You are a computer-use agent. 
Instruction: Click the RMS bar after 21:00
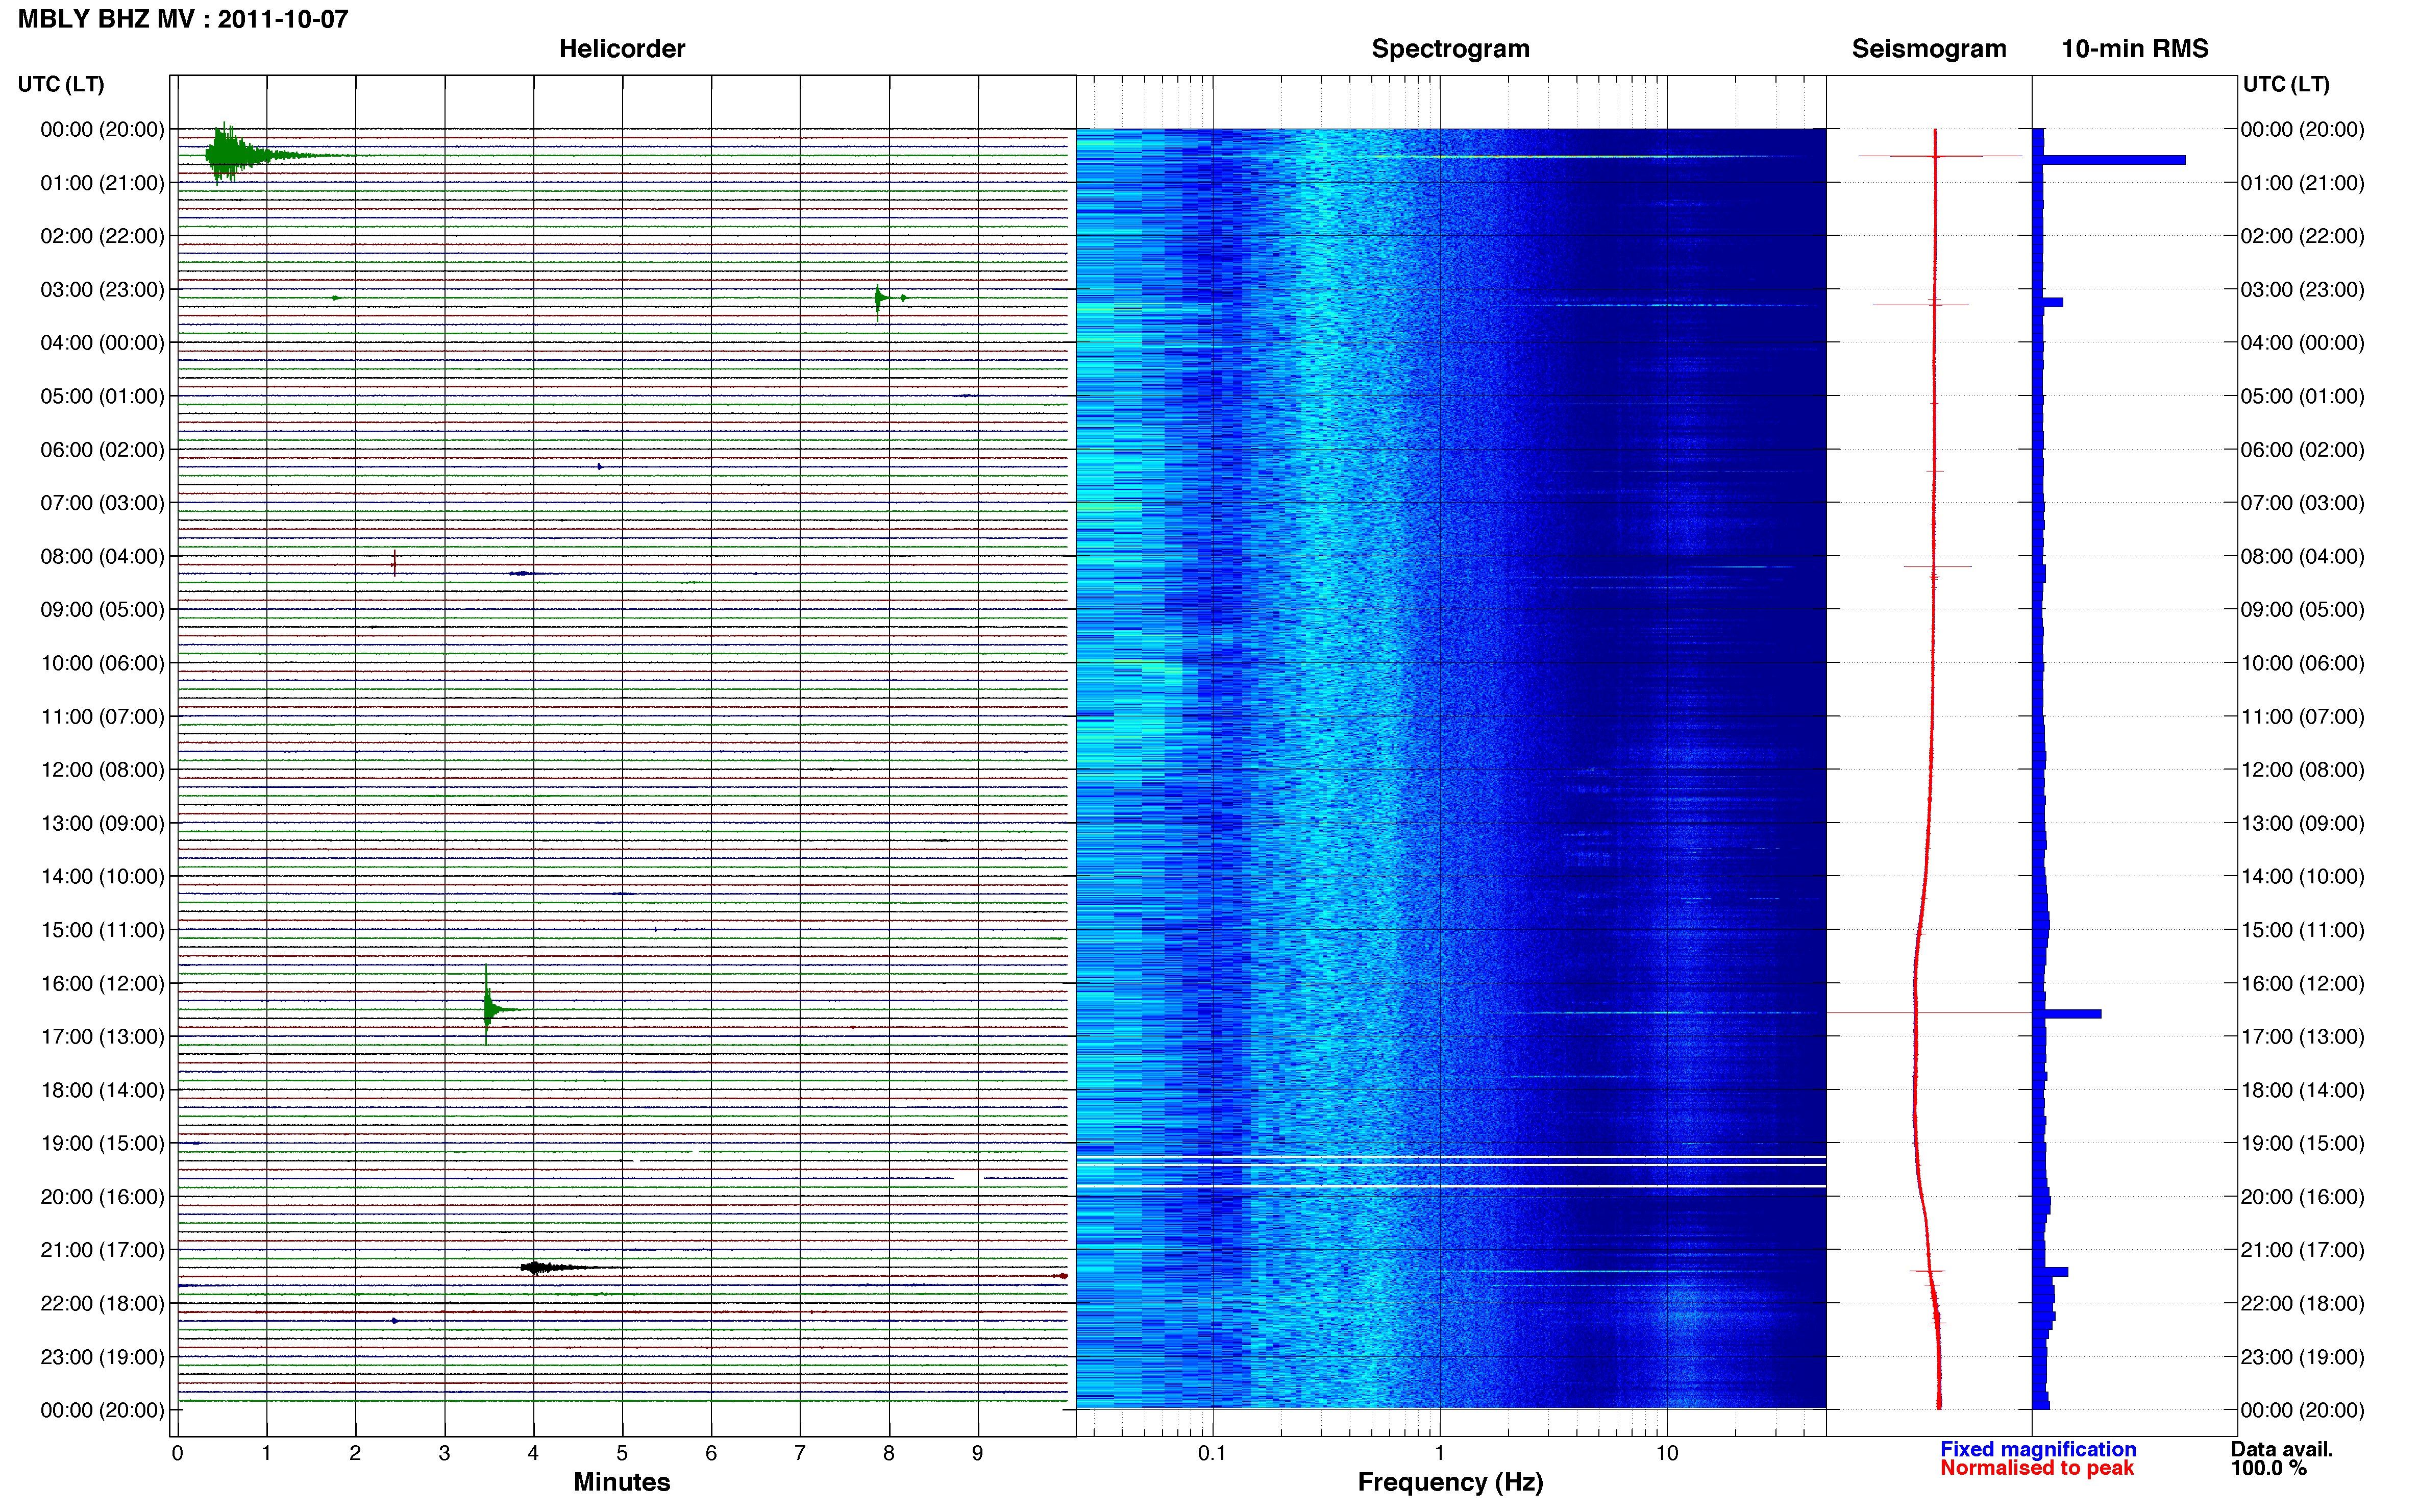pyautogui.click(x=2050, y=1272)
